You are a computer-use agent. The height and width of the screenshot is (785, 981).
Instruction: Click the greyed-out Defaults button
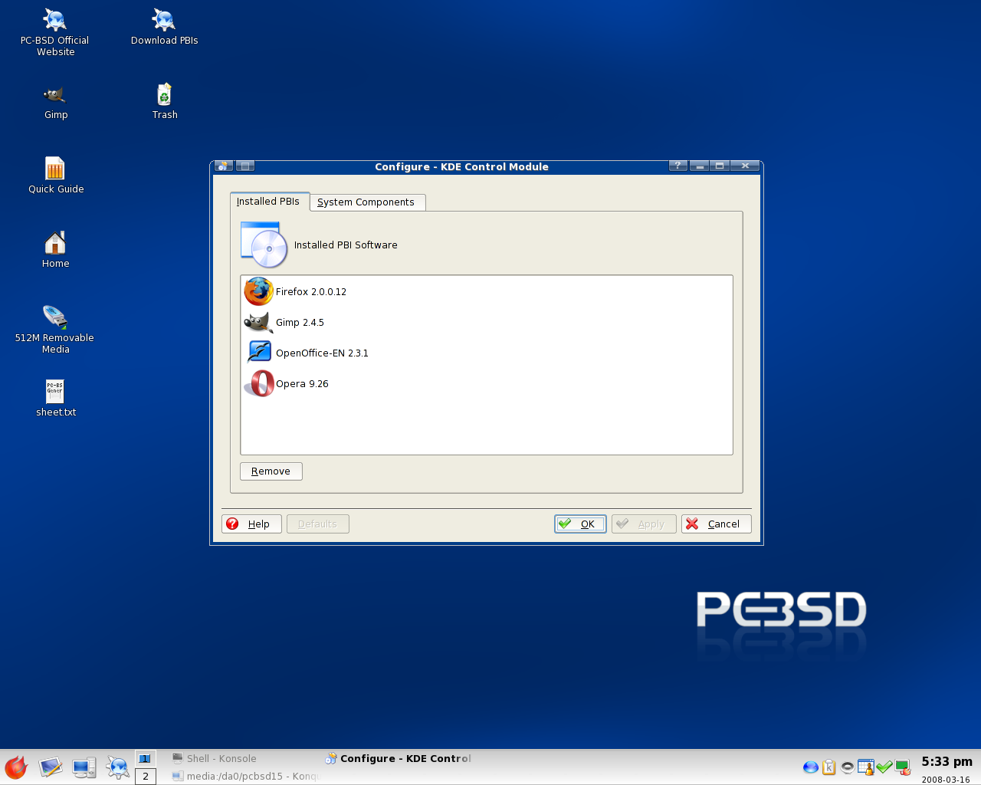318,524
